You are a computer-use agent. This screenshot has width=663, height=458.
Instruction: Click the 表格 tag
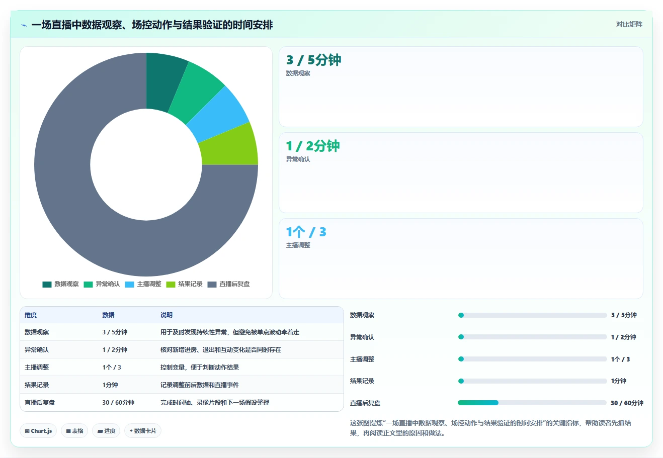point(74,431)
